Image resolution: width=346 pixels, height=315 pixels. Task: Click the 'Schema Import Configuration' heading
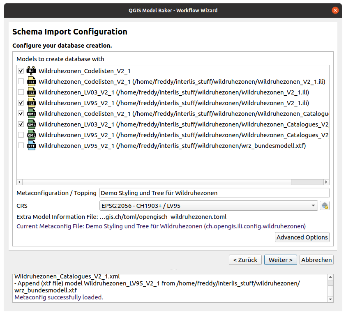(x=70, y=32)
